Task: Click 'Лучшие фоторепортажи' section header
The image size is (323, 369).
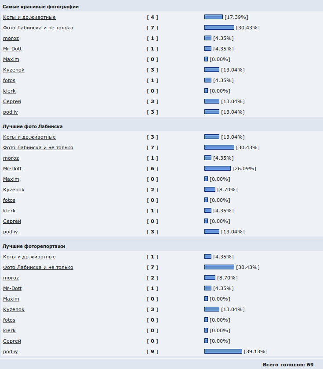Action: tap(34, 247)
